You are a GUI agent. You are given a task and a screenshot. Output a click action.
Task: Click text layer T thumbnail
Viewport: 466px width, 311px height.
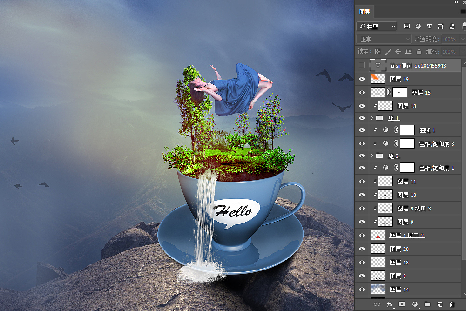point(378,65)
